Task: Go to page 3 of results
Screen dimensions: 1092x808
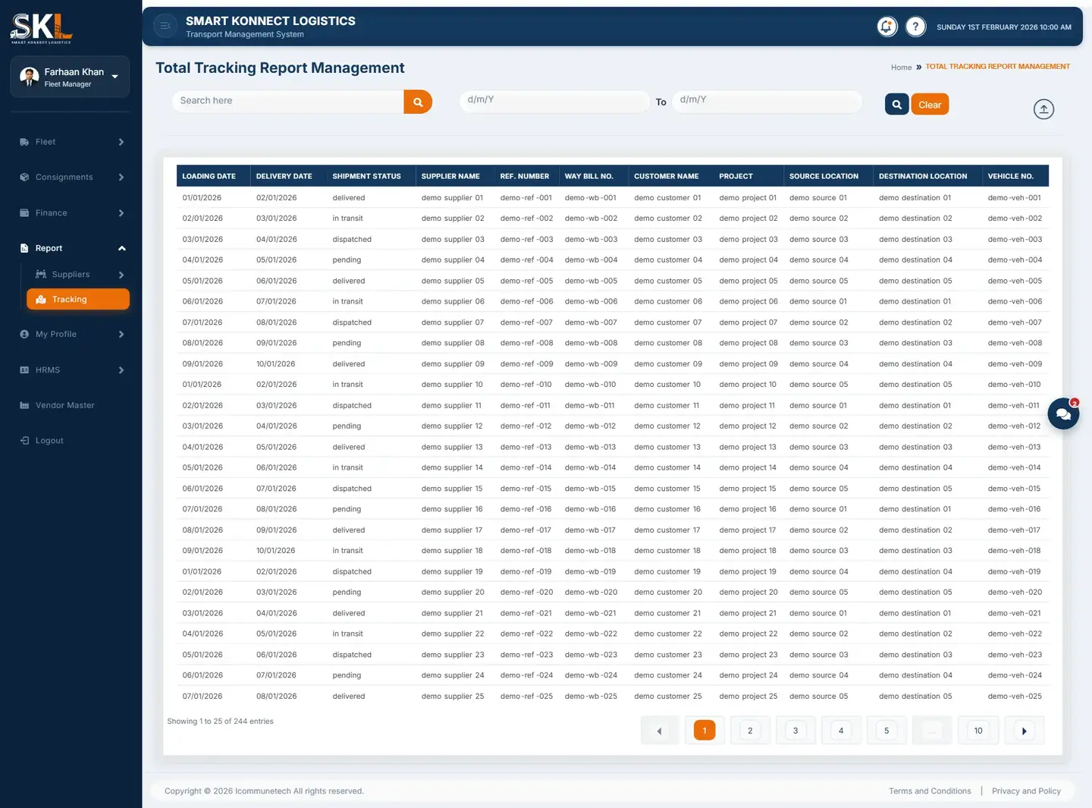Action: tap(795, 731)
